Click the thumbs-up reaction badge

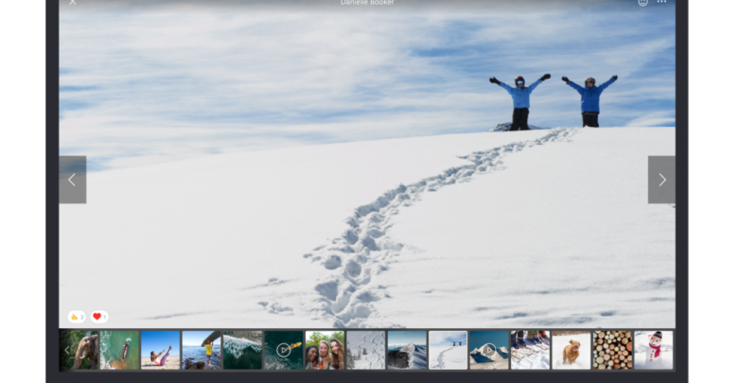77,317
